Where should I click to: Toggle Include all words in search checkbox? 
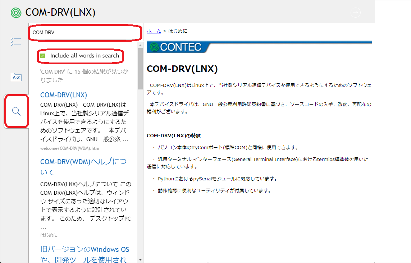43,56
